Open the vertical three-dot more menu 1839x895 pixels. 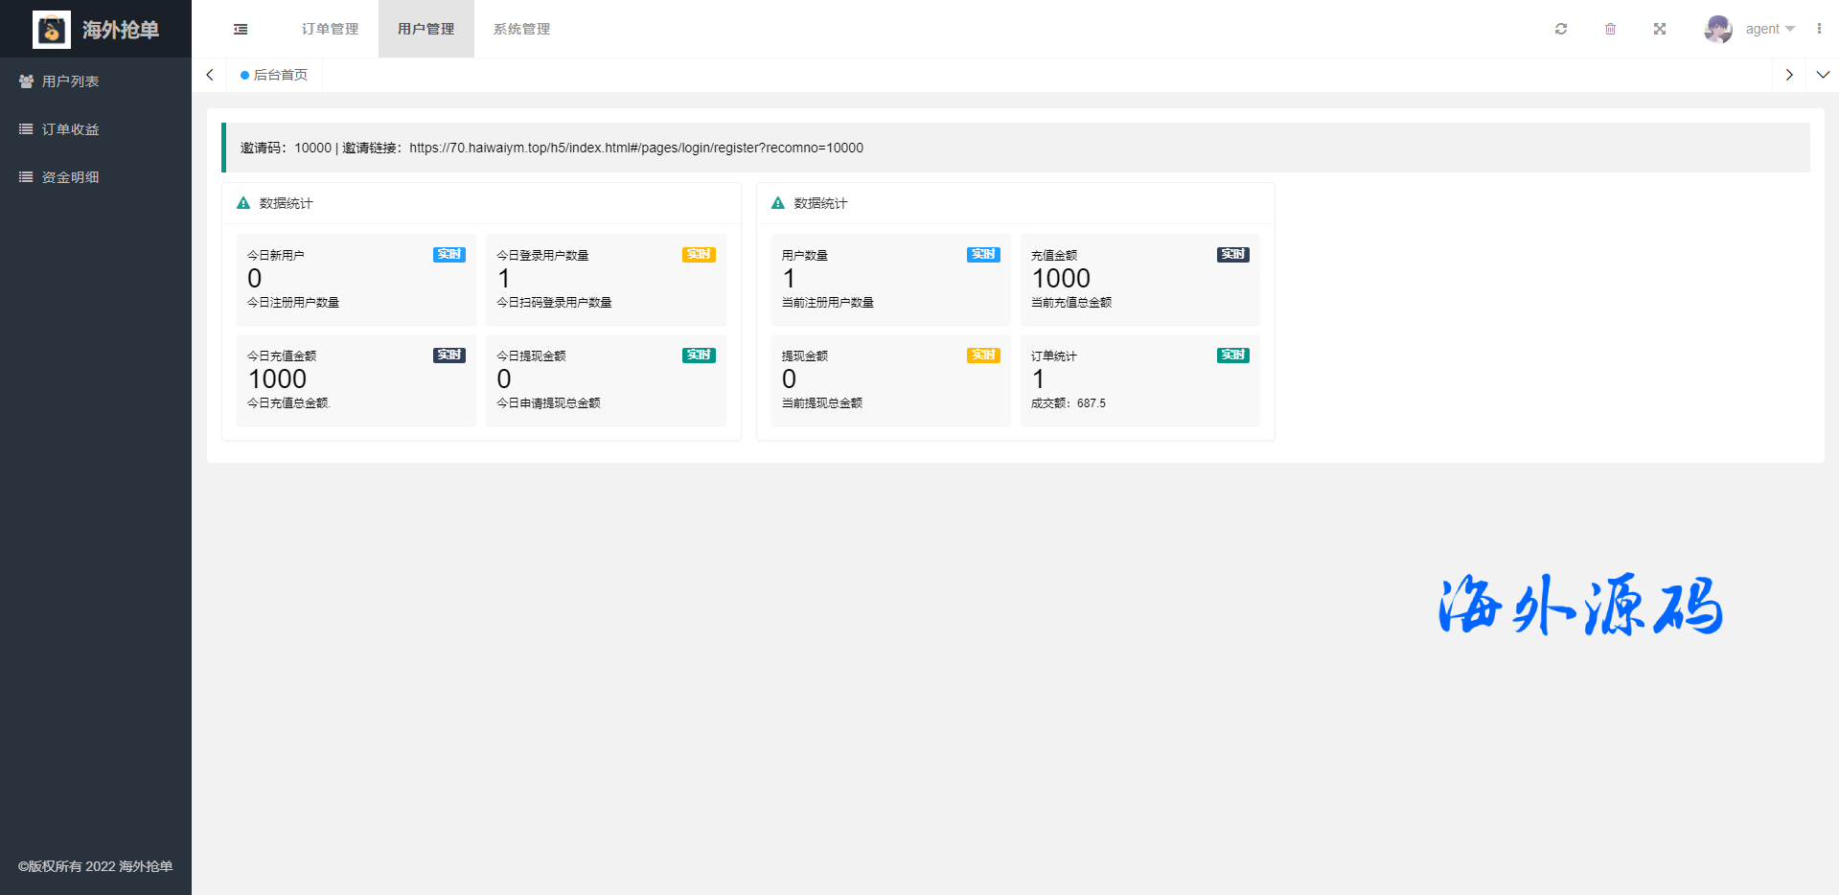1818,29
